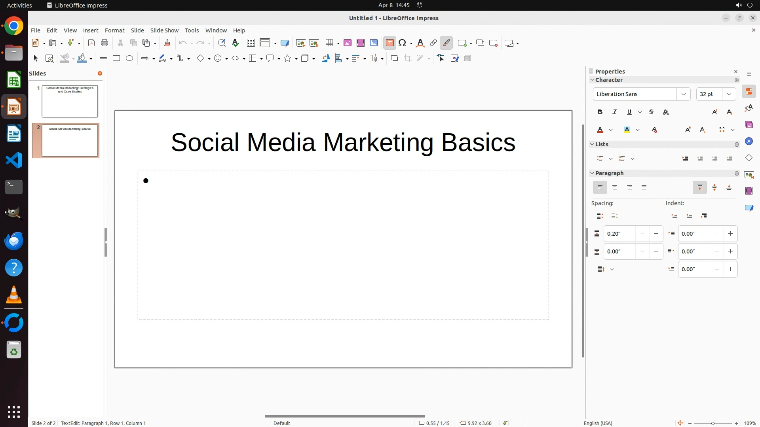Click the Insert Image icon
760x427 pixels.
[x=348, y=43]
